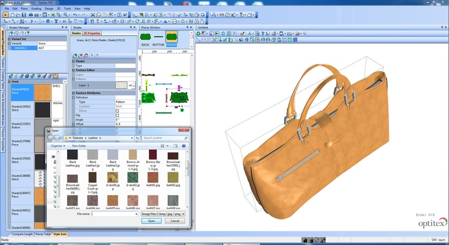Open the Design menu

pyautogui.click(x=49, y=9)
